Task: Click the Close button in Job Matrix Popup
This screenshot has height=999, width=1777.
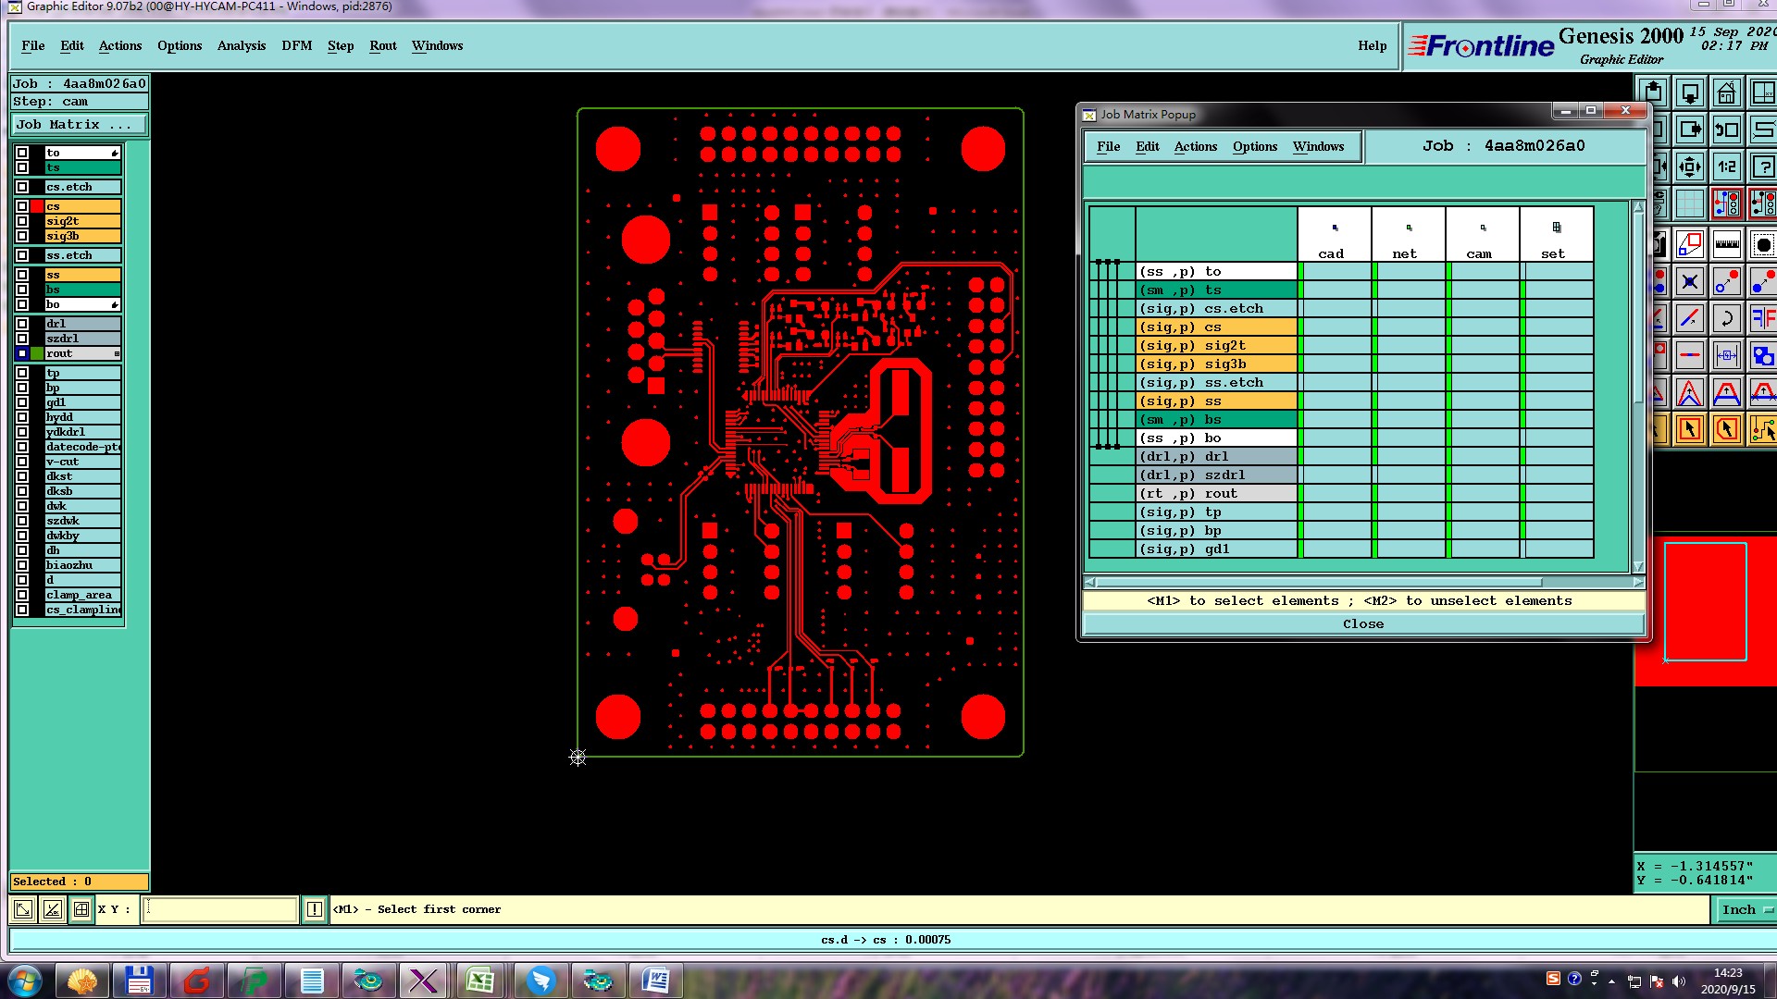Action: pos(1362,624)
